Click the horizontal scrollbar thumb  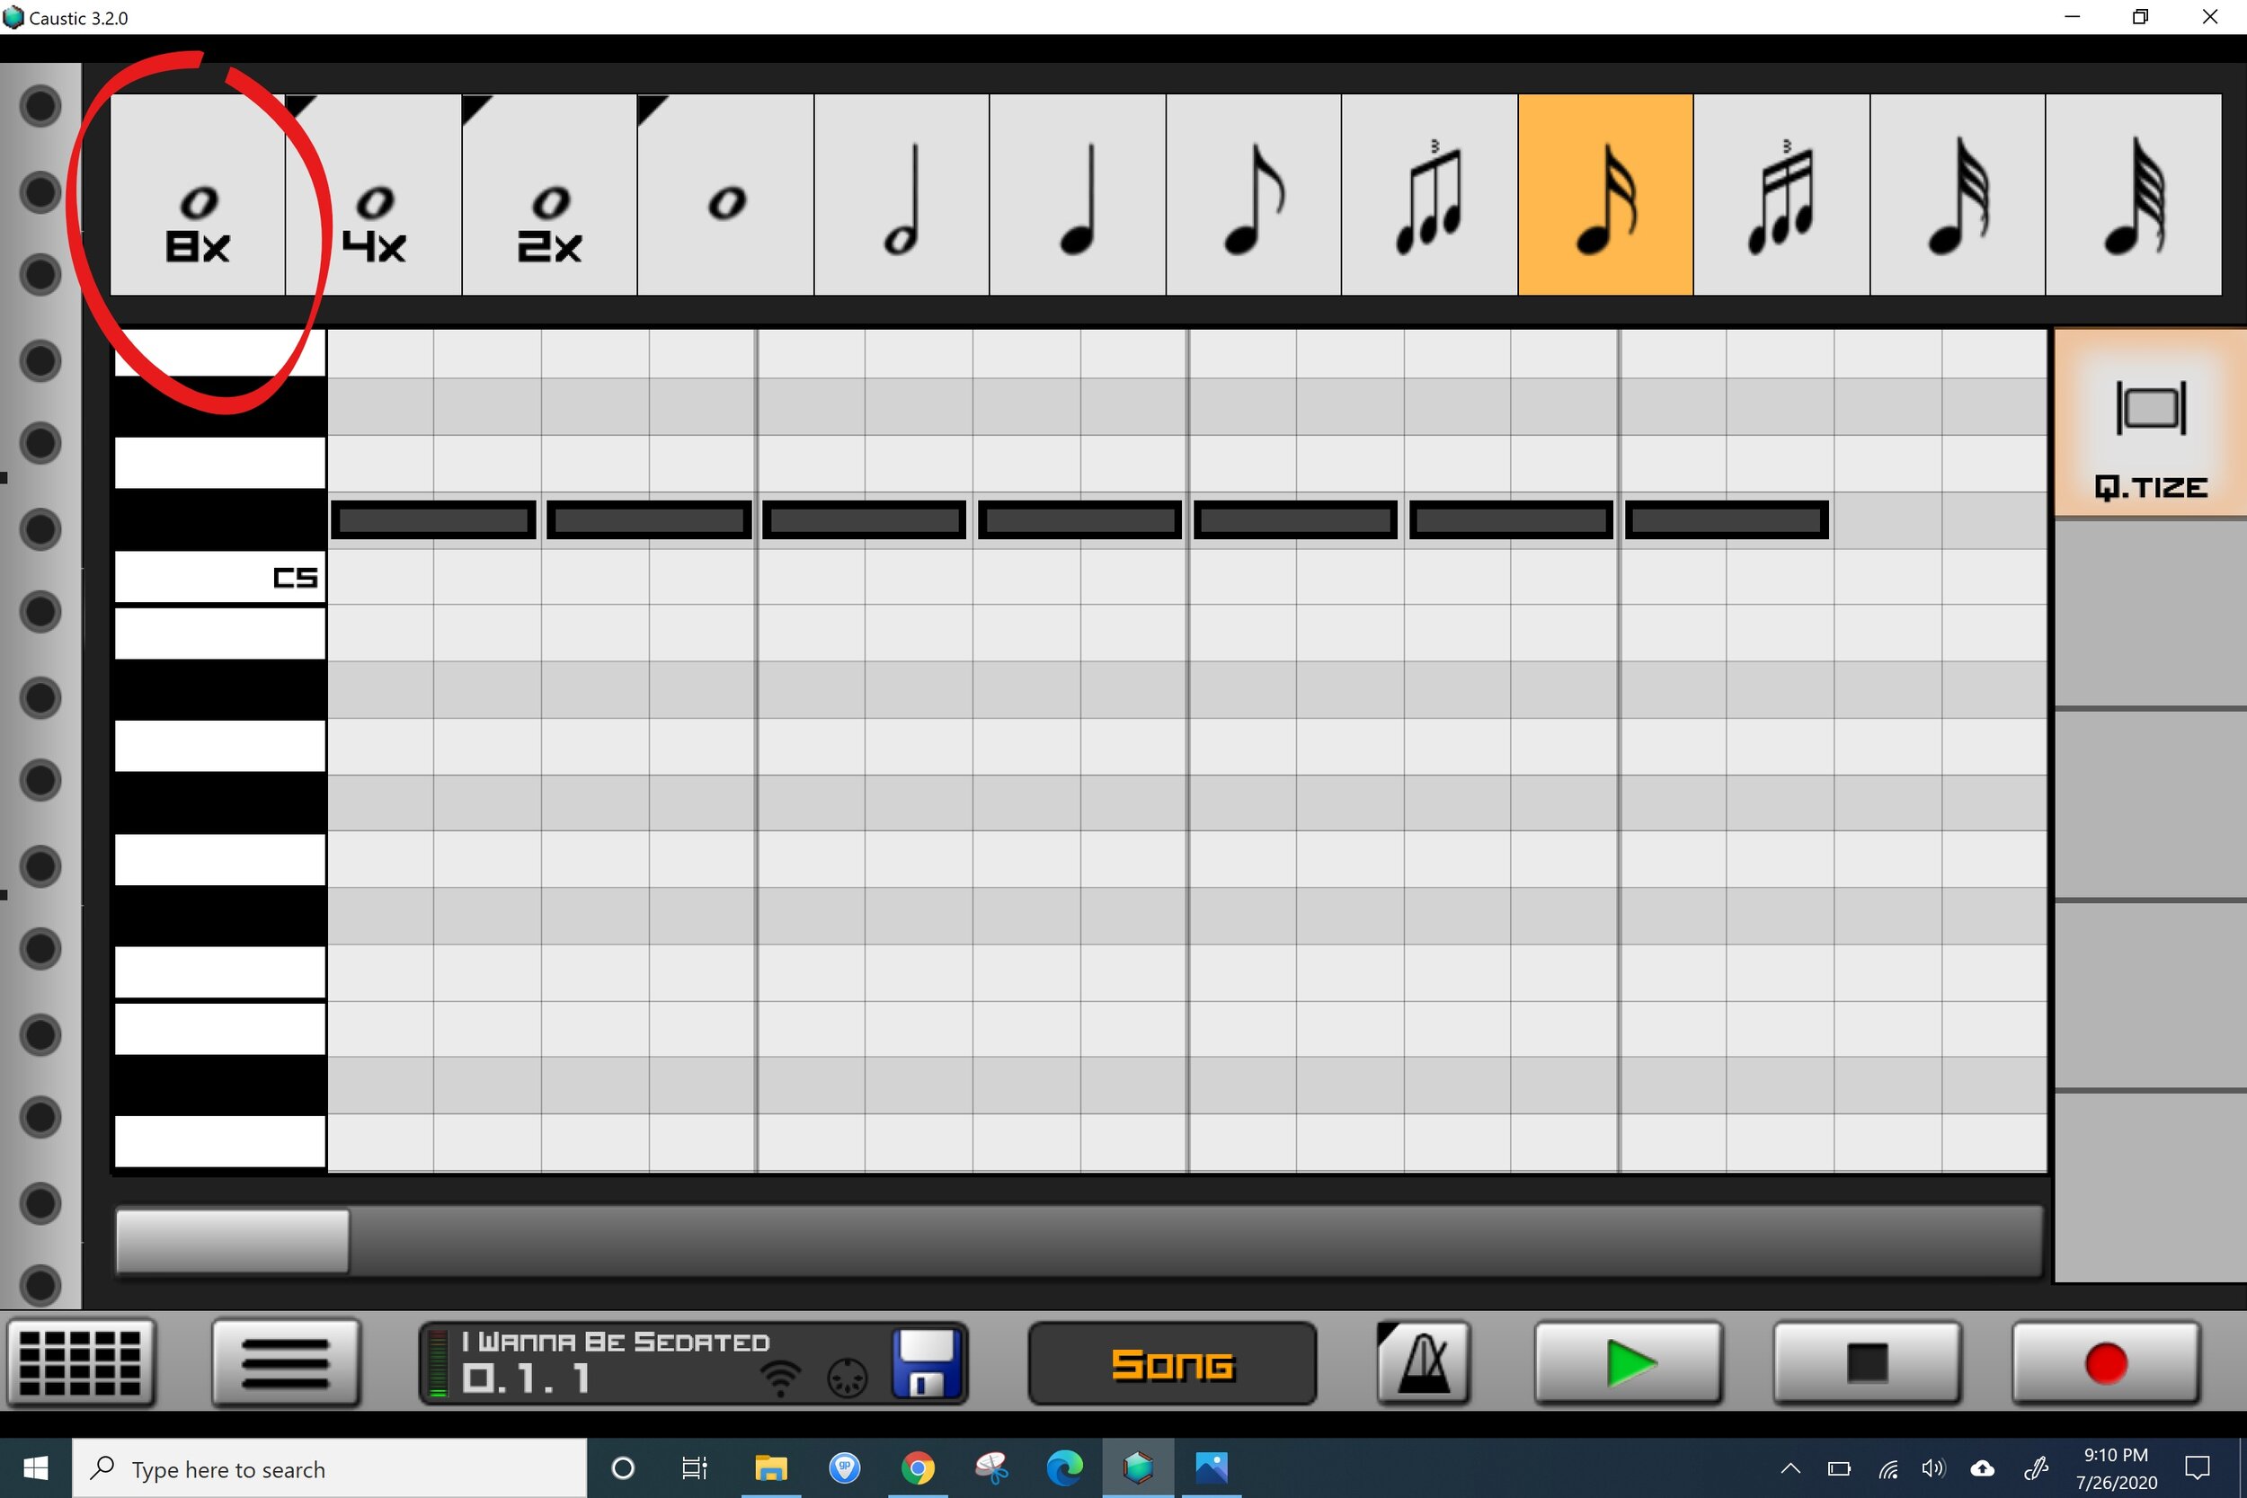pos(232,1241)
